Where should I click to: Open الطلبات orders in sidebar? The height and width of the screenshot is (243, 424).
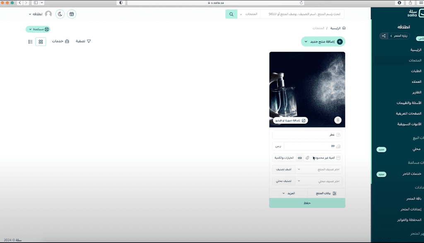pyautogui.click(x=416, y=71)
